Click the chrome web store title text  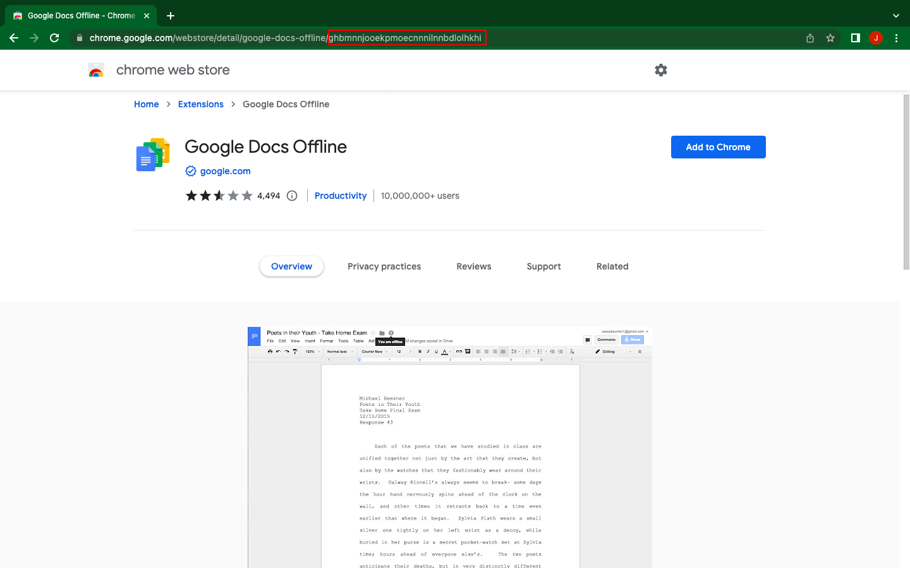173,70
